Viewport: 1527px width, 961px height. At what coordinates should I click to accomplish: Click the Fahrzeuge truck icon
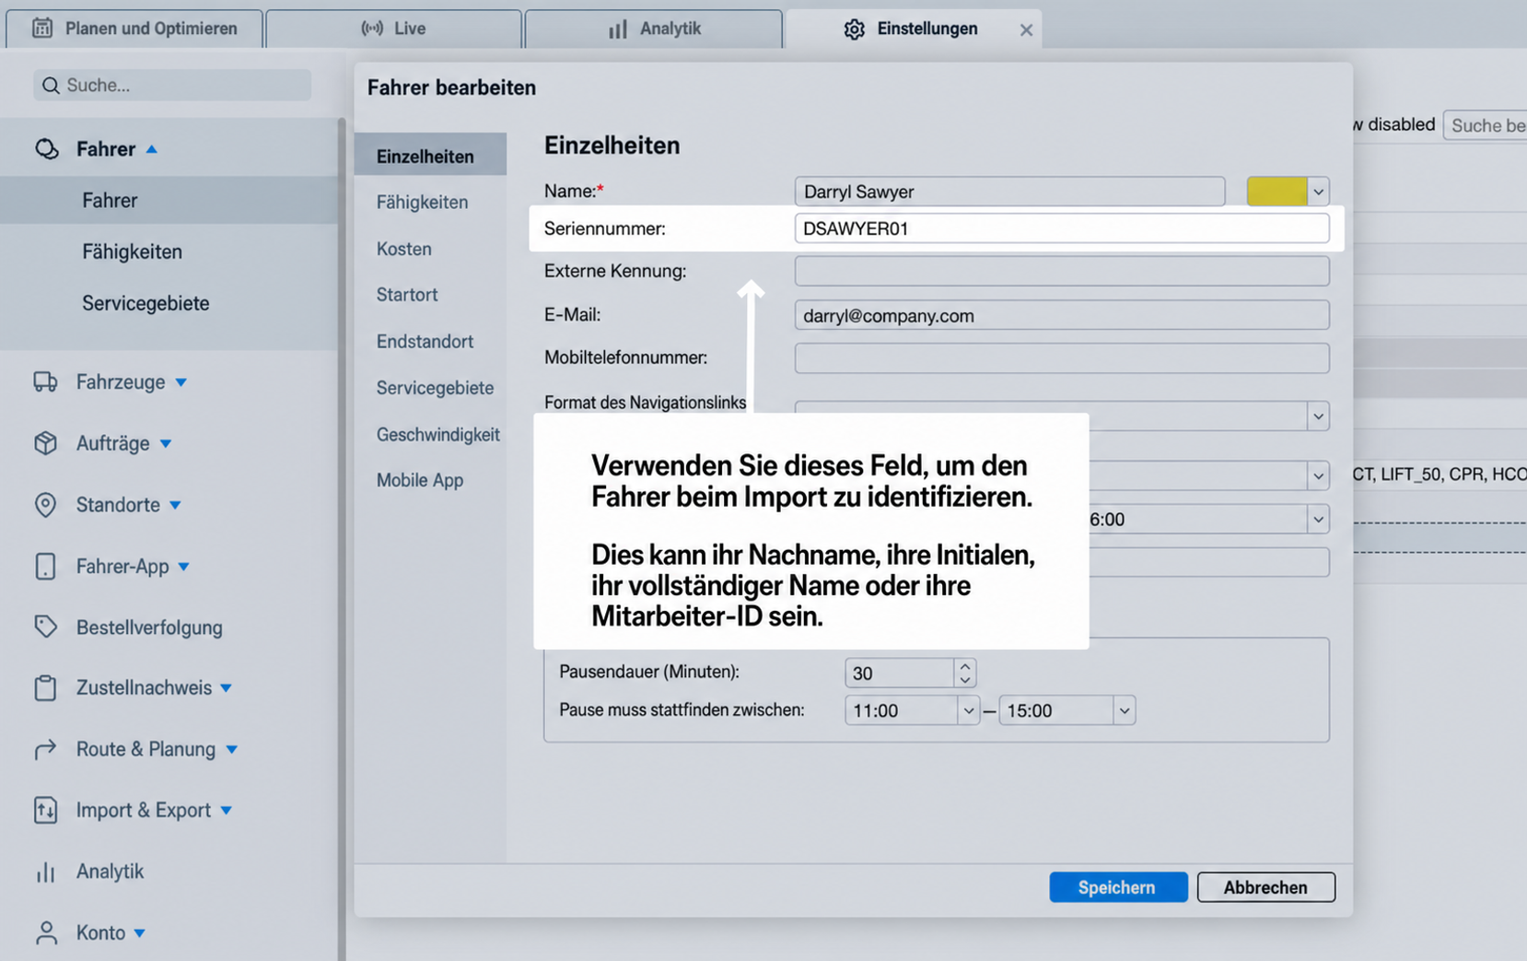click(45, 381)
